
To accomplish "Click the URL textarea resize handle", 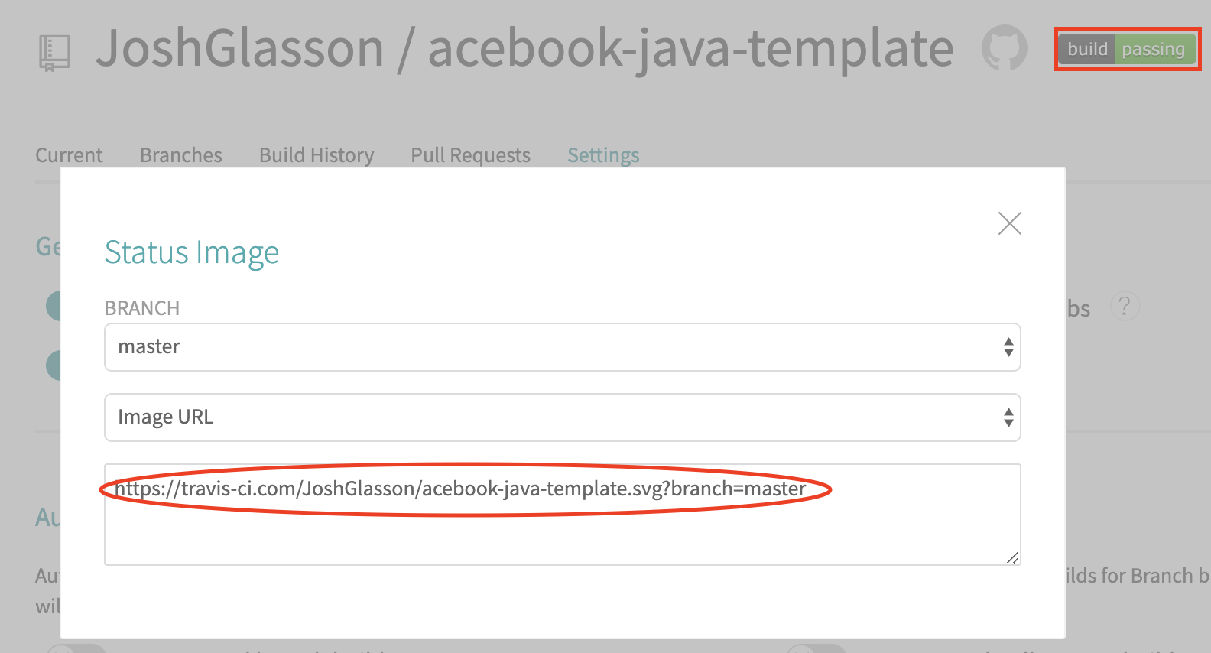I will point(1012,557).
